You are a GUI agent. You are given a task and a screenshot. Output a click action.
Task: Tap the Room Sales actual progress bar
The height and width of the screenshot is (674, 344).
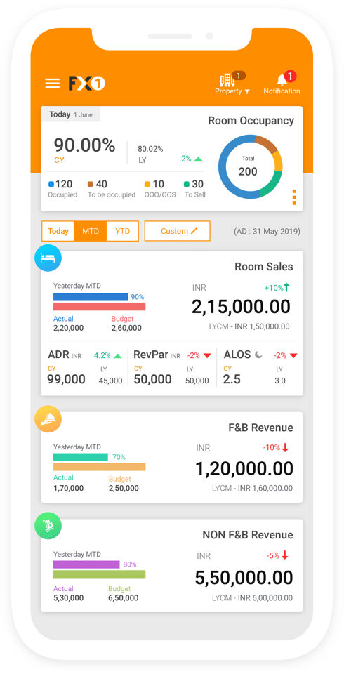[x=91, y=296]
